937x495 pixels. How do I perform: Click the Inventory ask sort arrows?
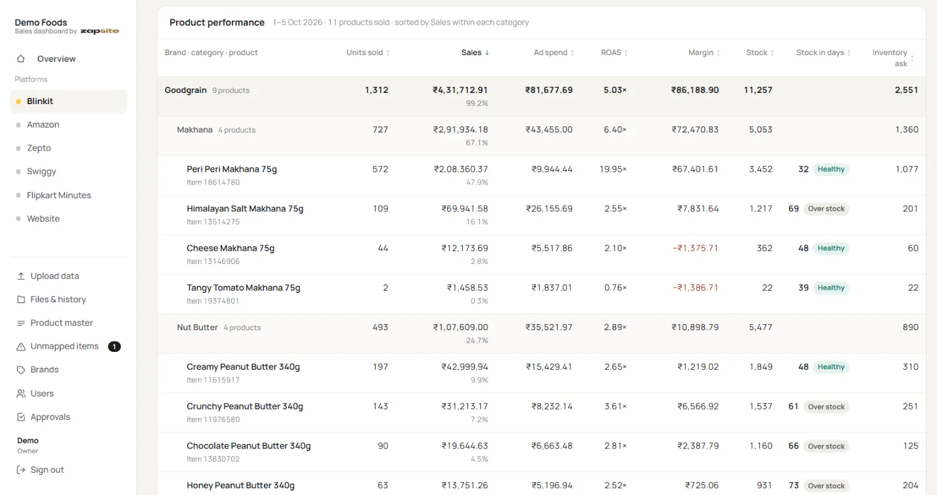click(x=913, y=58)
